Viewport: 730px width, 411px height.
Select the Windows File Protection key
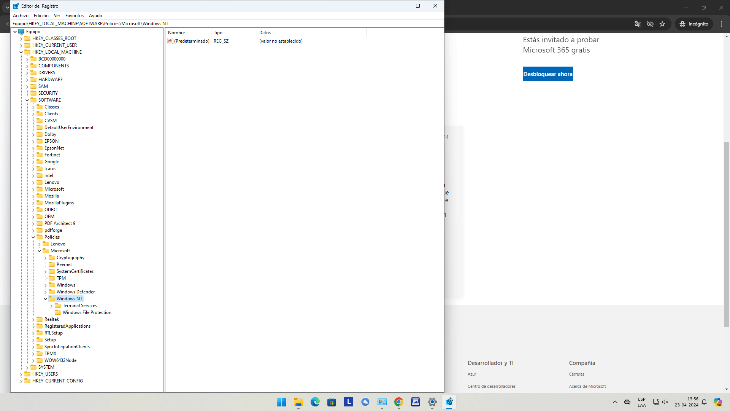pos(87,312)
